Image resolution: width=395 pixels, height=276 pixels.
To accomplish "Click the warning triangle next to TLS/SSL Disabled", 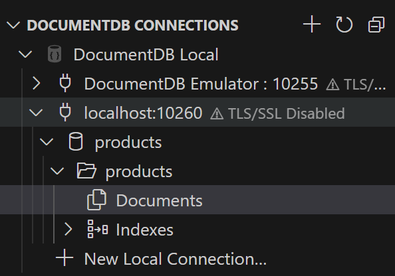I will click(x=217, y=114).
